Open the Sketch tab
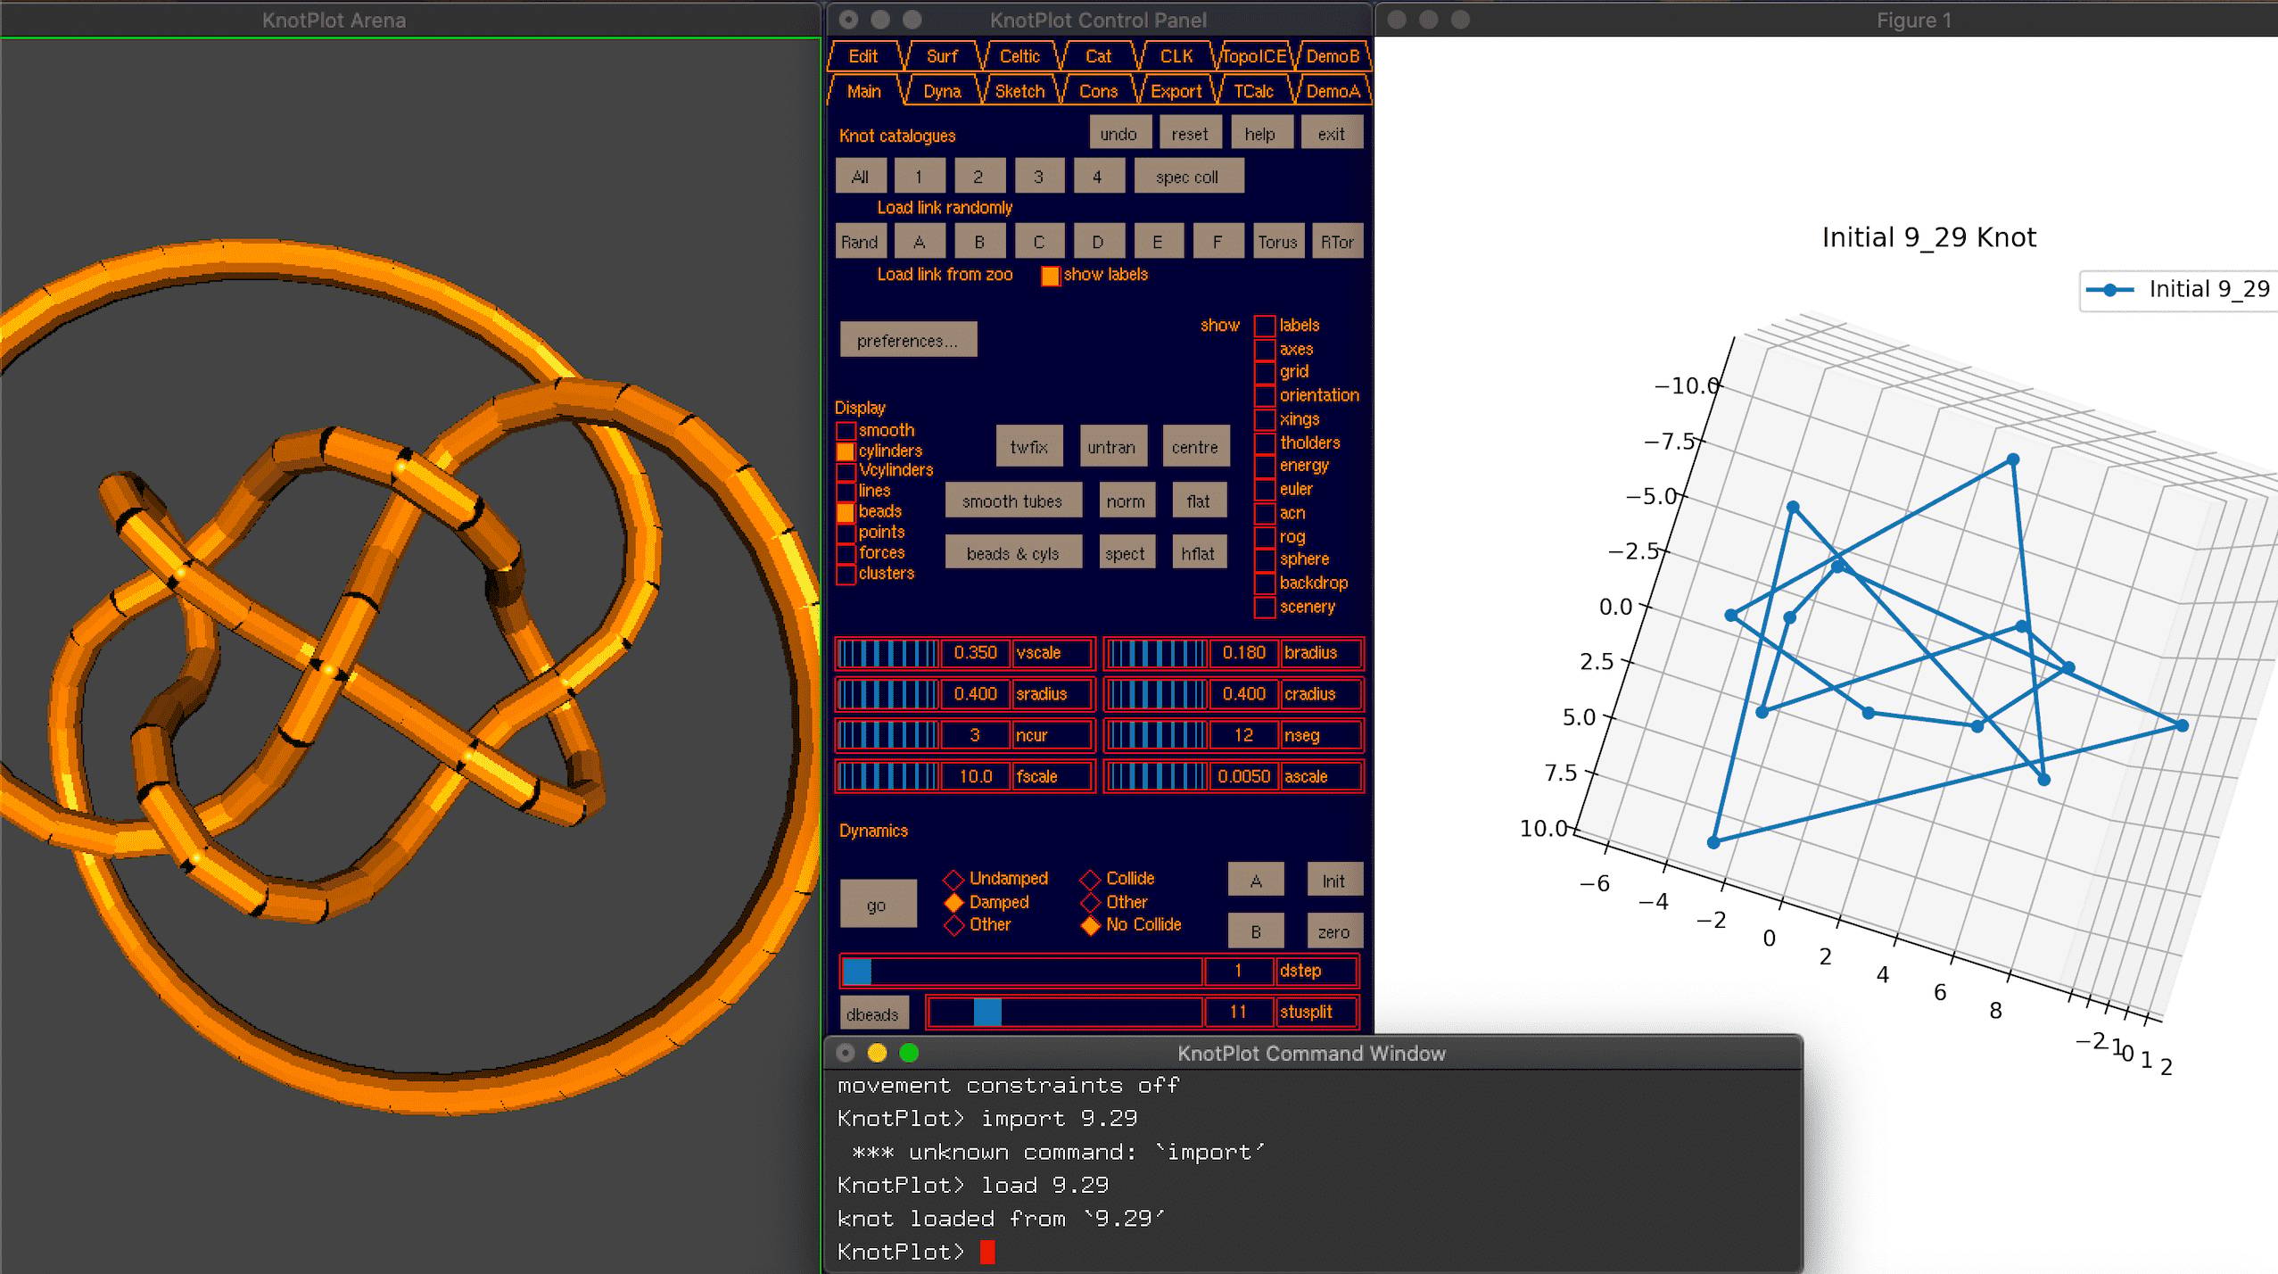The height and width of the screenshot is (1274, 2278). coord(1019,91)
